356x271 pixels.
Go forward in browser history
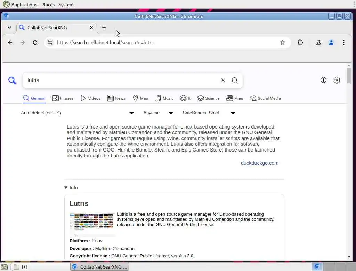click(x=23, y=42)
